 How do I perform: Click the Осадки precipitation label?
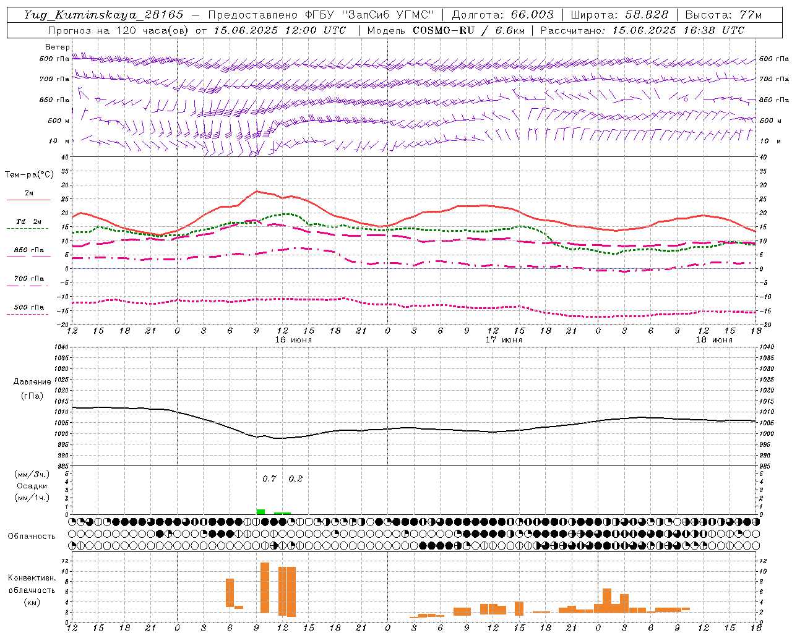(x=32, y=486)
